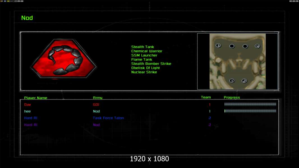Select the Chemical Warrior entry

147,51
